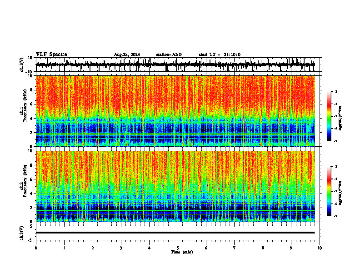Click tick label "7" on the Time axis
This screenshot has height=278, width=360.
pos(235,248)
